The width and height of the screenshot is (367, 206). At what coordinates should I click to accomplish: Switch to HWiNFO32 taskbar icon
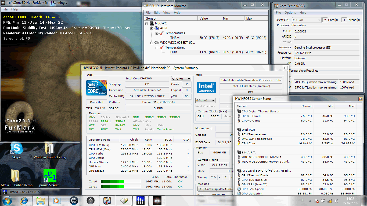tap(140, 201)
